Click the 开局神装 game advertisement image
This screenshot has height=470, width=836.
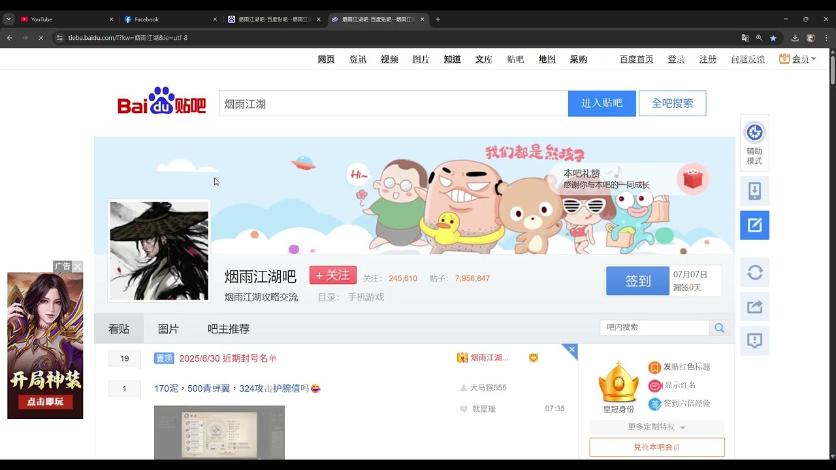click(x=45, y=345)
